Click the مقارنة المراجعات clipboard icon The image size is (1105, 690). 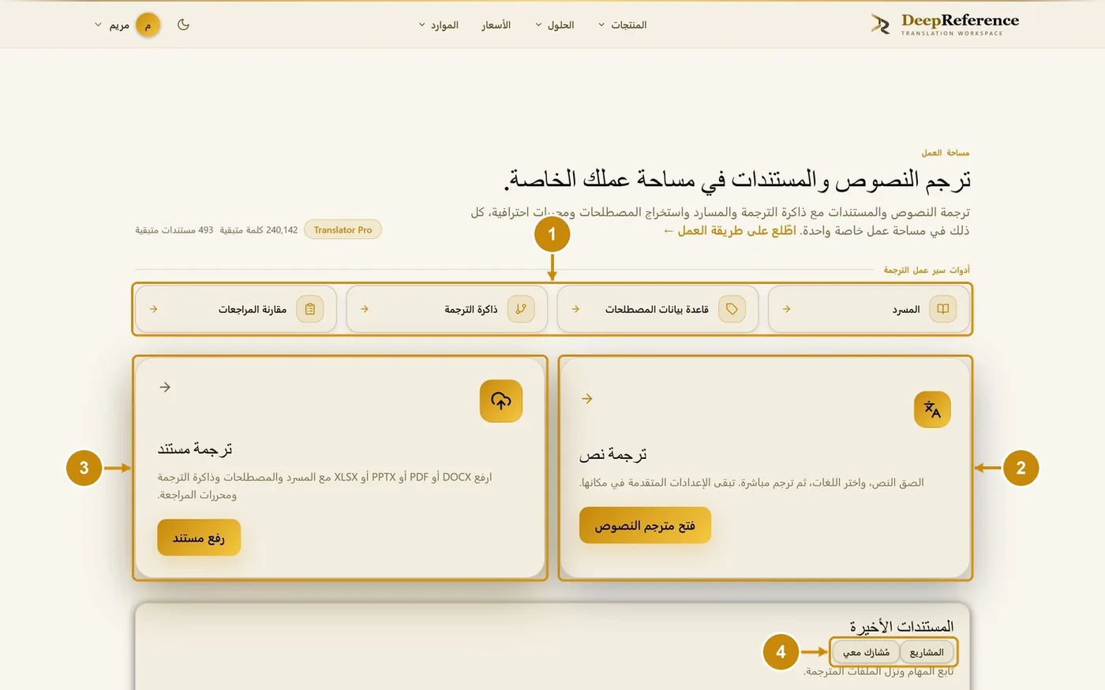(x=310, y=309)
